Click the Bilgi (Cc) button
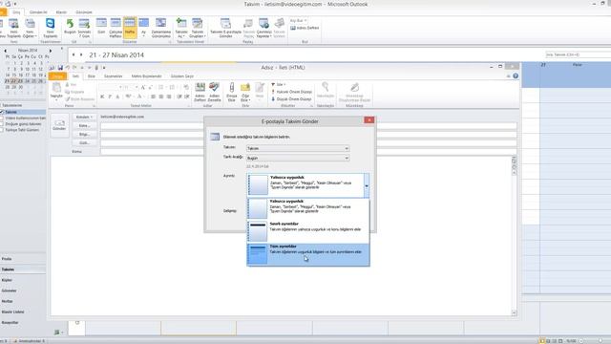This screenshot has width=611, height=344. [84, 135]
